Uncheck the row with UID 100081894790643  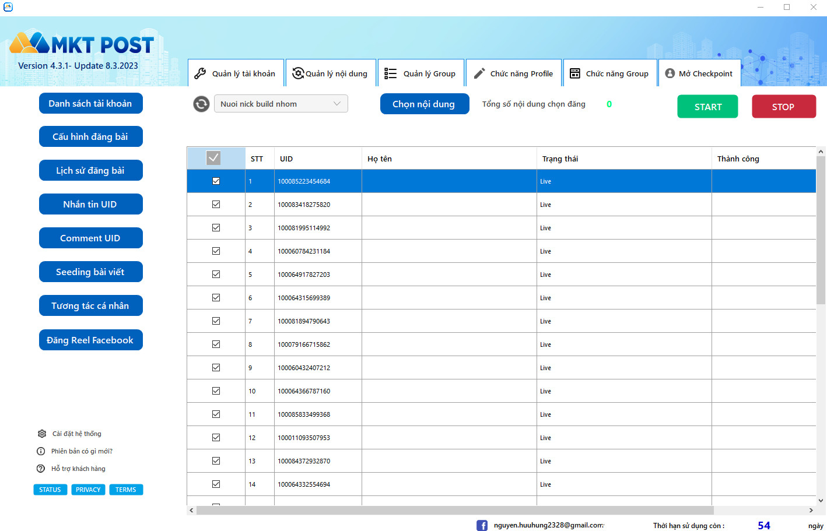click(216, 321)
